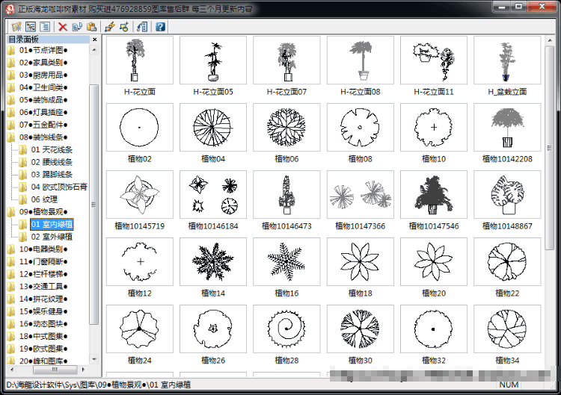Select the 02●家具类别● folder

coord(43,63)
